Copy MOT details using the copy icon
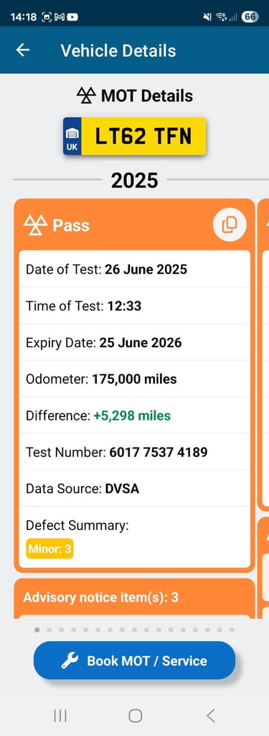Screen dimensions: 269x736 click(229, 225)
